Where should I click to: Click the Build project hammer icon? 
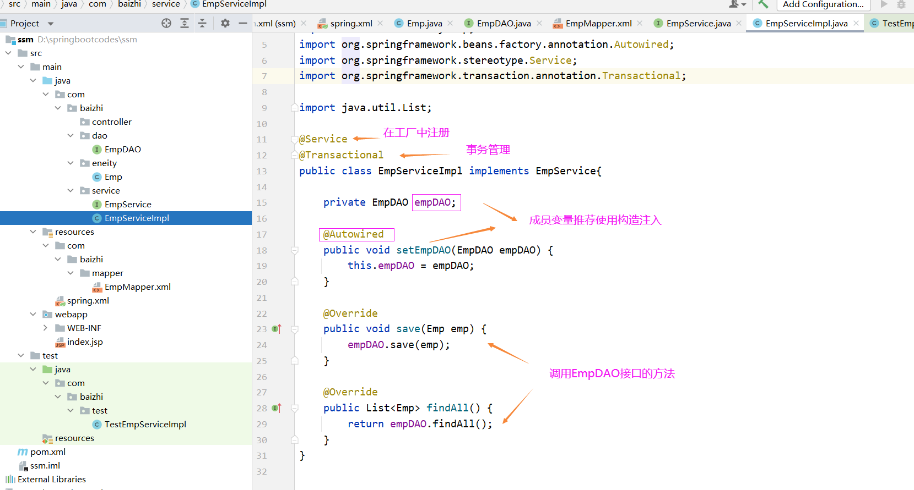(x=763, y=4)
